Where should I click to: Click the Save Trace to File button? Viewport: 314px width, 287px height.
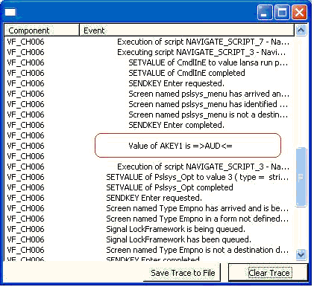click(183, 273)
